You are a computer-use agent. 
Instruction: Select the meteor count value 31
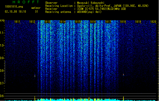pos(36,12)
